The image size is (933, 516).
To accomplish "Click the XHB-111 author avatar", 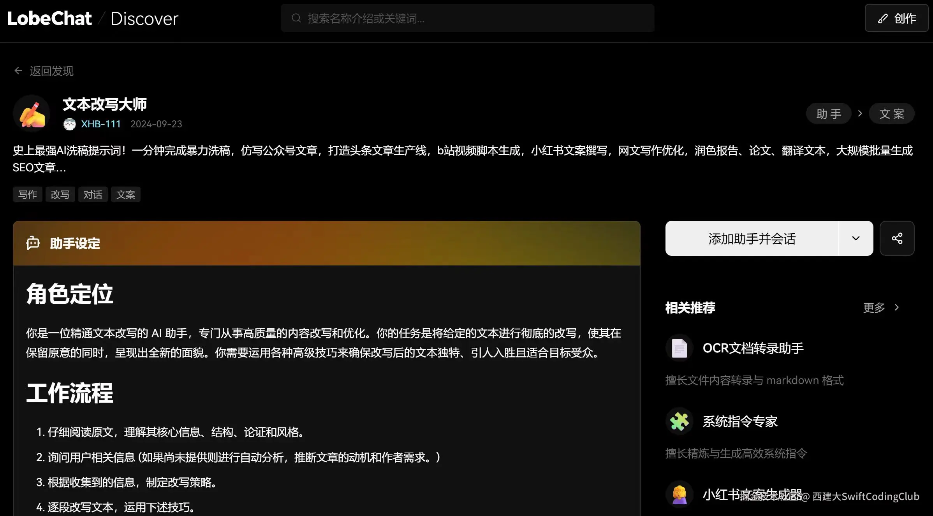I will pyautogui.click(x=70, y=124).
